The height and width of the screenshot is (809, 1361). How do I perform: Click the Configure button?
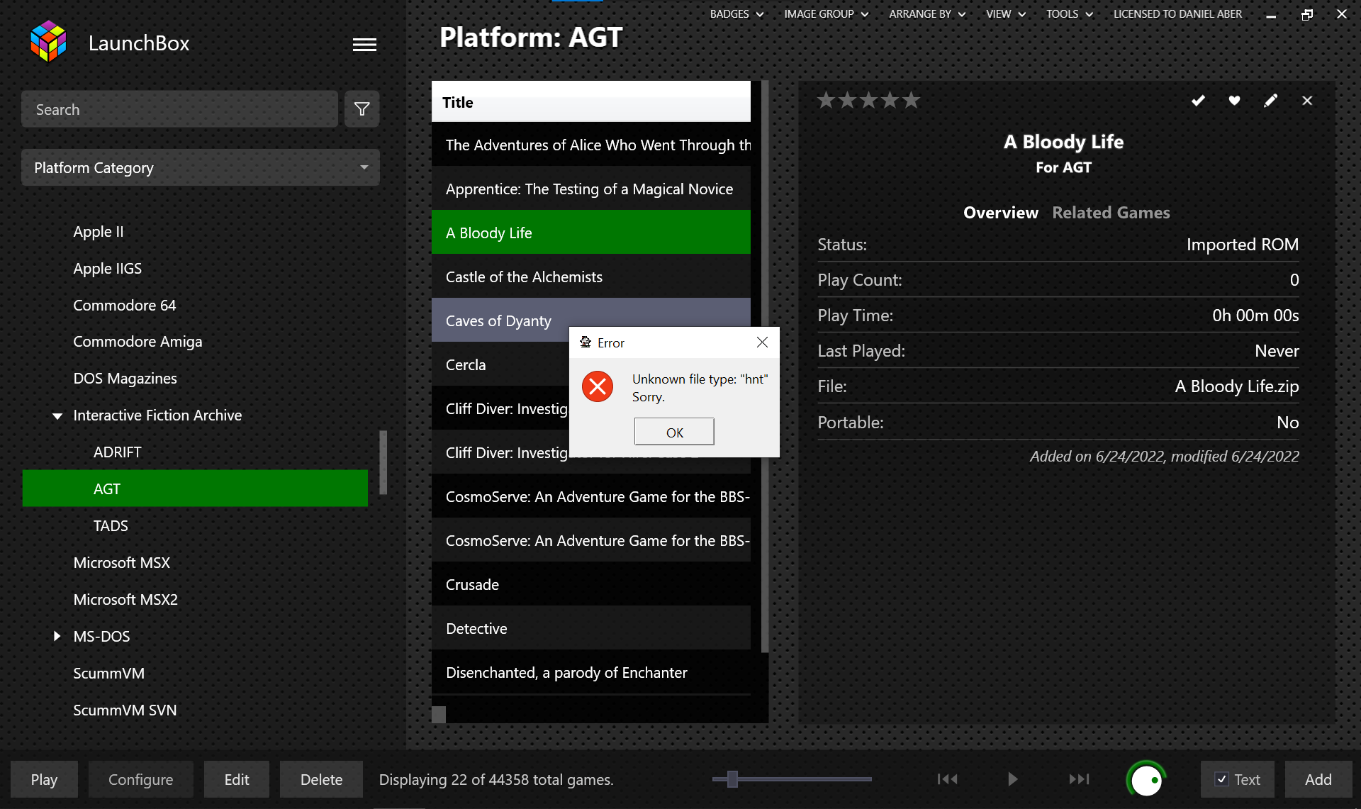(140, 779)
